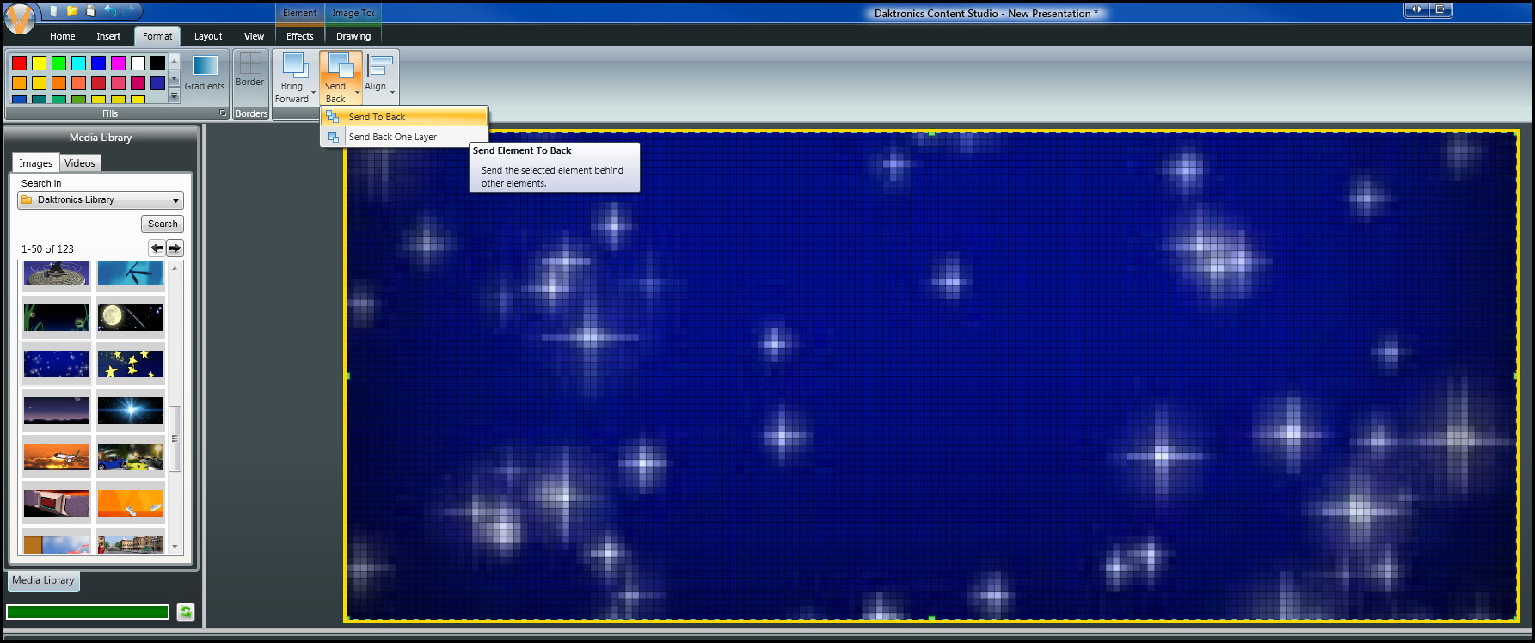Click the Open folder icon in quick access toolbar

click(72, 11)
